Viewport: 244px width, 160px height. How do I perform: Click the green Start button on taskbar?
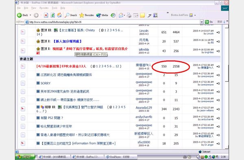click(25, 157)
